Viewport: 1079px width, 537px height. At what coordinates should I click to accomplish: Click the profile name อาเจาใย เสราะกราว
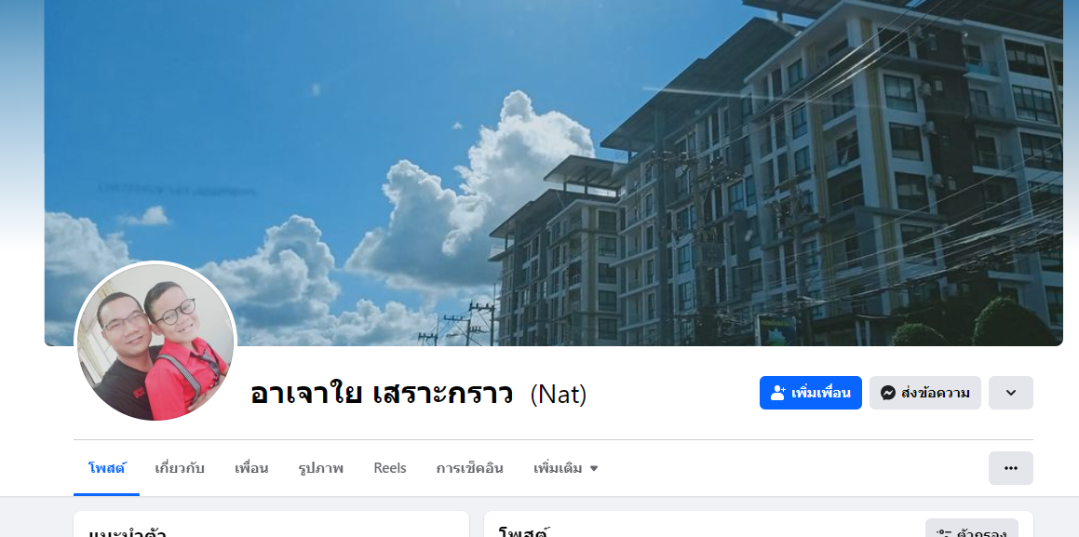[382, 394]
